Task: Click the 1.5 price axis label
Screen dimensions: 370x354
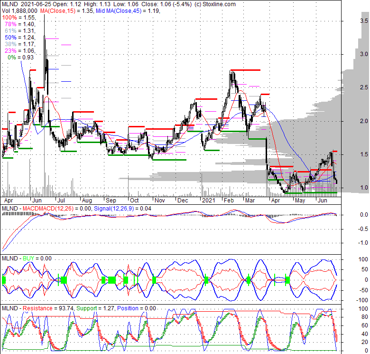Action: [364, 154]
